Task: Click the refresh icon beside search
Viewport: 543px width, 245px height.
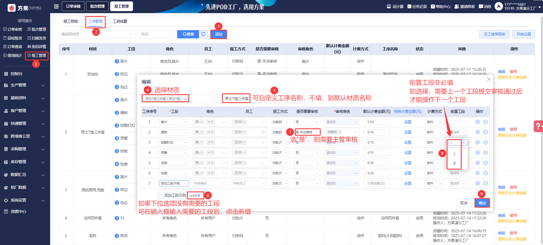Action: (203, 34)
